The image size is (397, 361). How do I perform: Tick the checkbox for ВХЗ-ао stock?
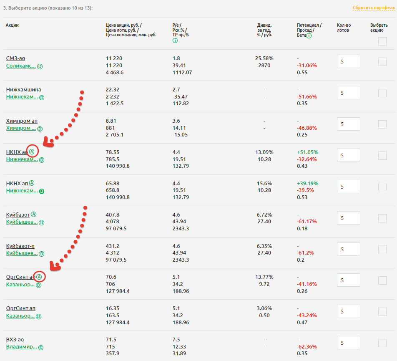(x=382, y=343)
